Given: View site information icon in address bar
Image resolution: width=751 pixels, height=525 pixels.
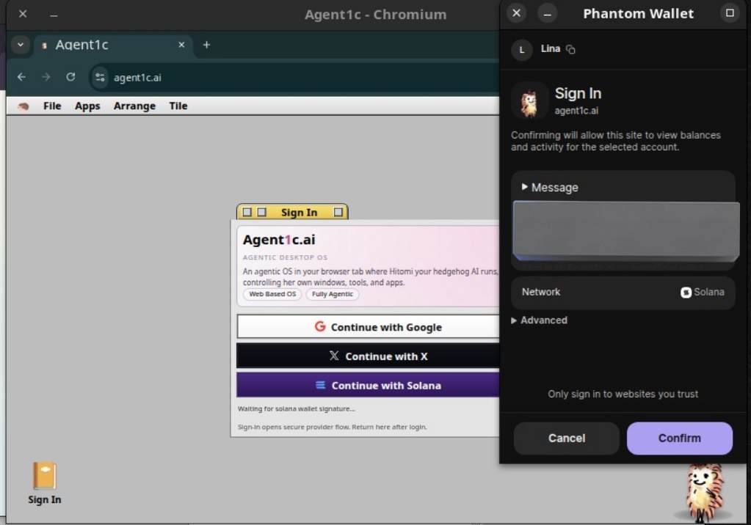Looking at the screenshot, I should point(100,77).
